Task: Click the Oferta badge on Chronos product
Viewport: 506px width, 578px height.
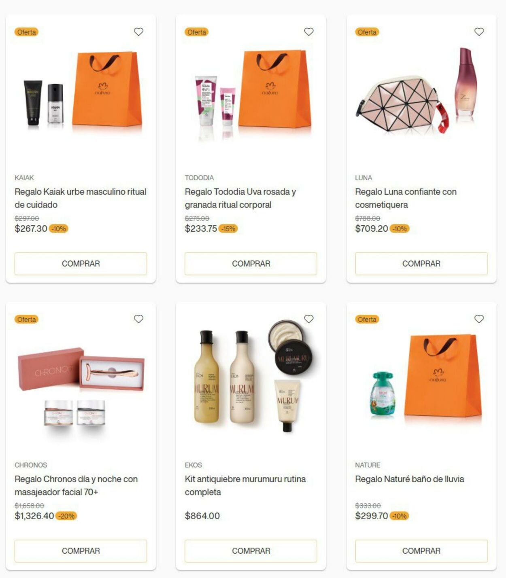Action: (x=26, y=319)
